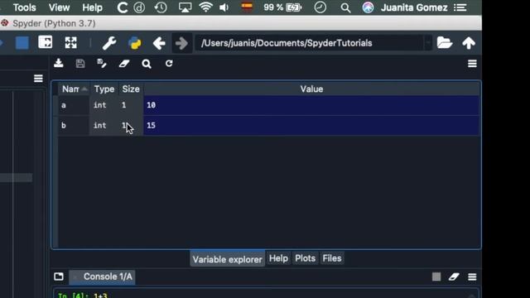
Task: Click value cell 15 of variable b
Action: tap(311, 126)
